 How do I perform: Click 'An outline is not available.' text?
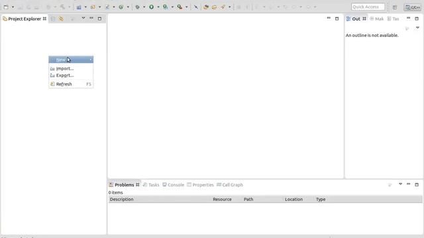pyautogui.click(x=372, y=35)
